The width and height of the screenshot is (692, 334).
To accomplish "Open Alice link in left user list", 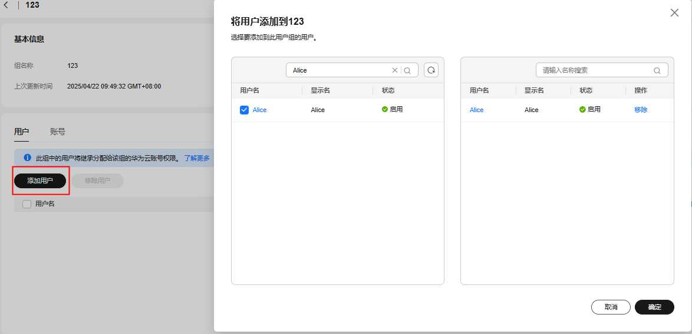I will 259,110.
